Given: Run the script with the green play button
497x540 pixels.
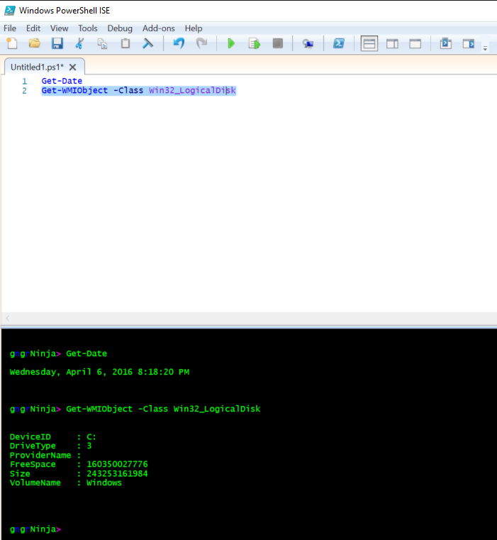Looking at the screenshot, I should point(230,44).
